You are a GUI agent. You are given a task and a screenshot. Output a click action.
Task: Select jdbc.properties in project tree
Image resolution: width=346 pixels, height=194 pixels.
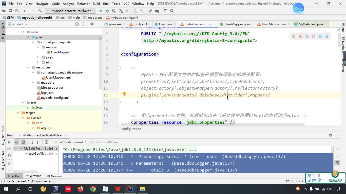click(x=52, y=88)
